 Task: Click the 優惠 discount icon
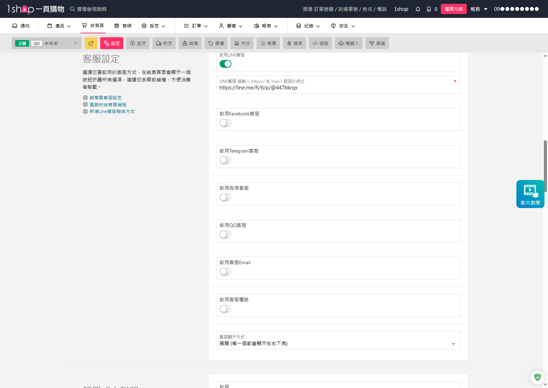[x=216, y=43]
